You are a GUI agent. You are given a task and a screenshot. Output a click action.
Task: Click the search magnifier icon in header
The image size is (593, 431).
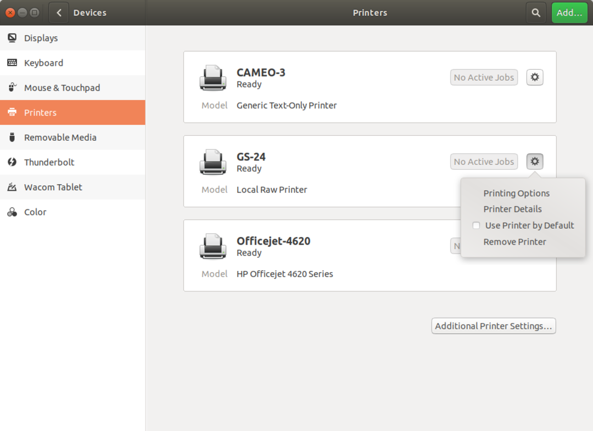(x=536, y=13)
